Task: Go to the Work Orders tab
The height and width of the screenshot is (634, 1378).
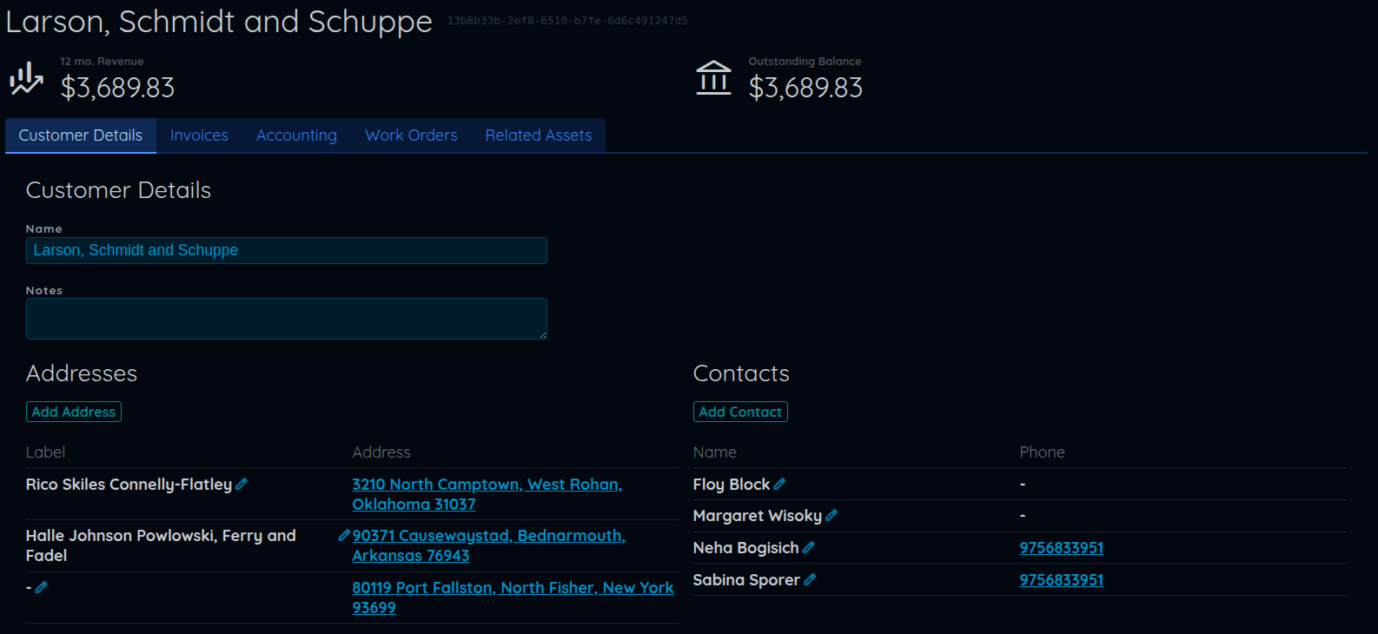Action: pos(411,135)
